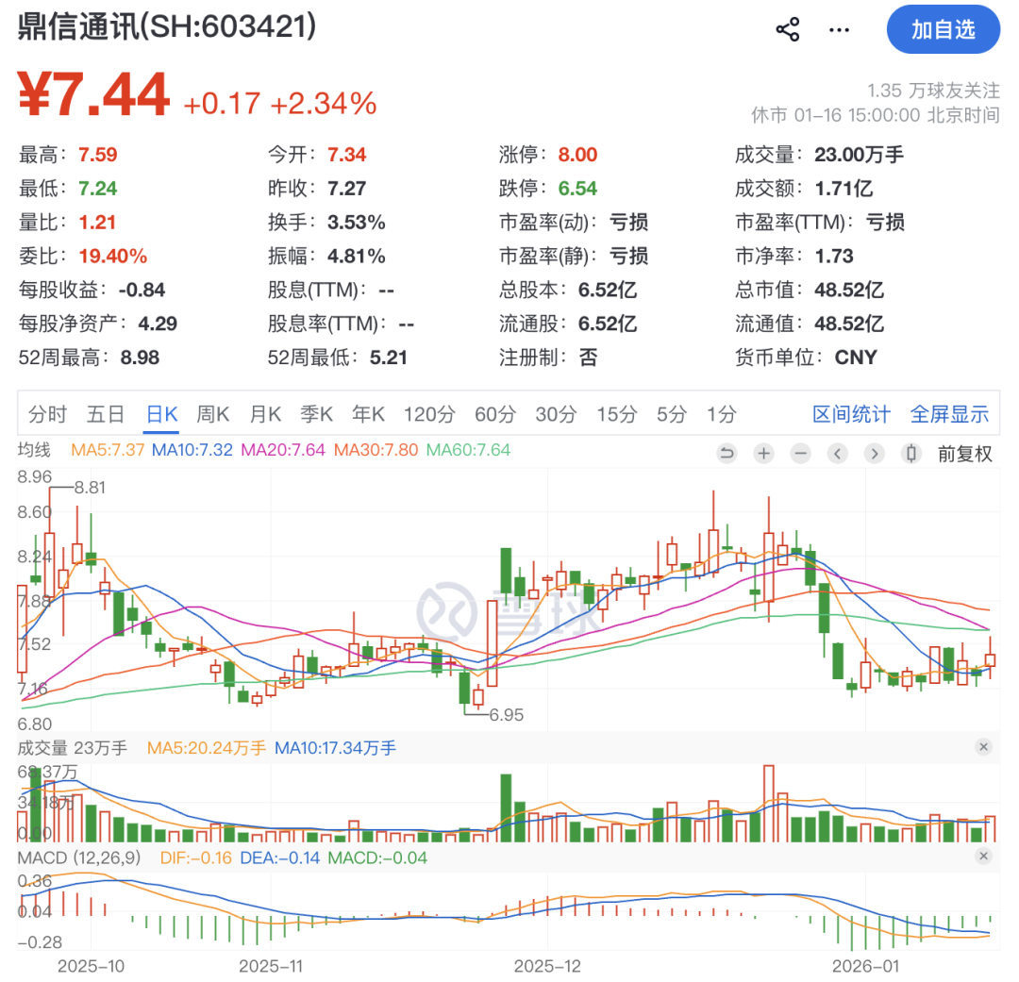
Task: Select the candlestick style icon
Action: tap(910, 454)
